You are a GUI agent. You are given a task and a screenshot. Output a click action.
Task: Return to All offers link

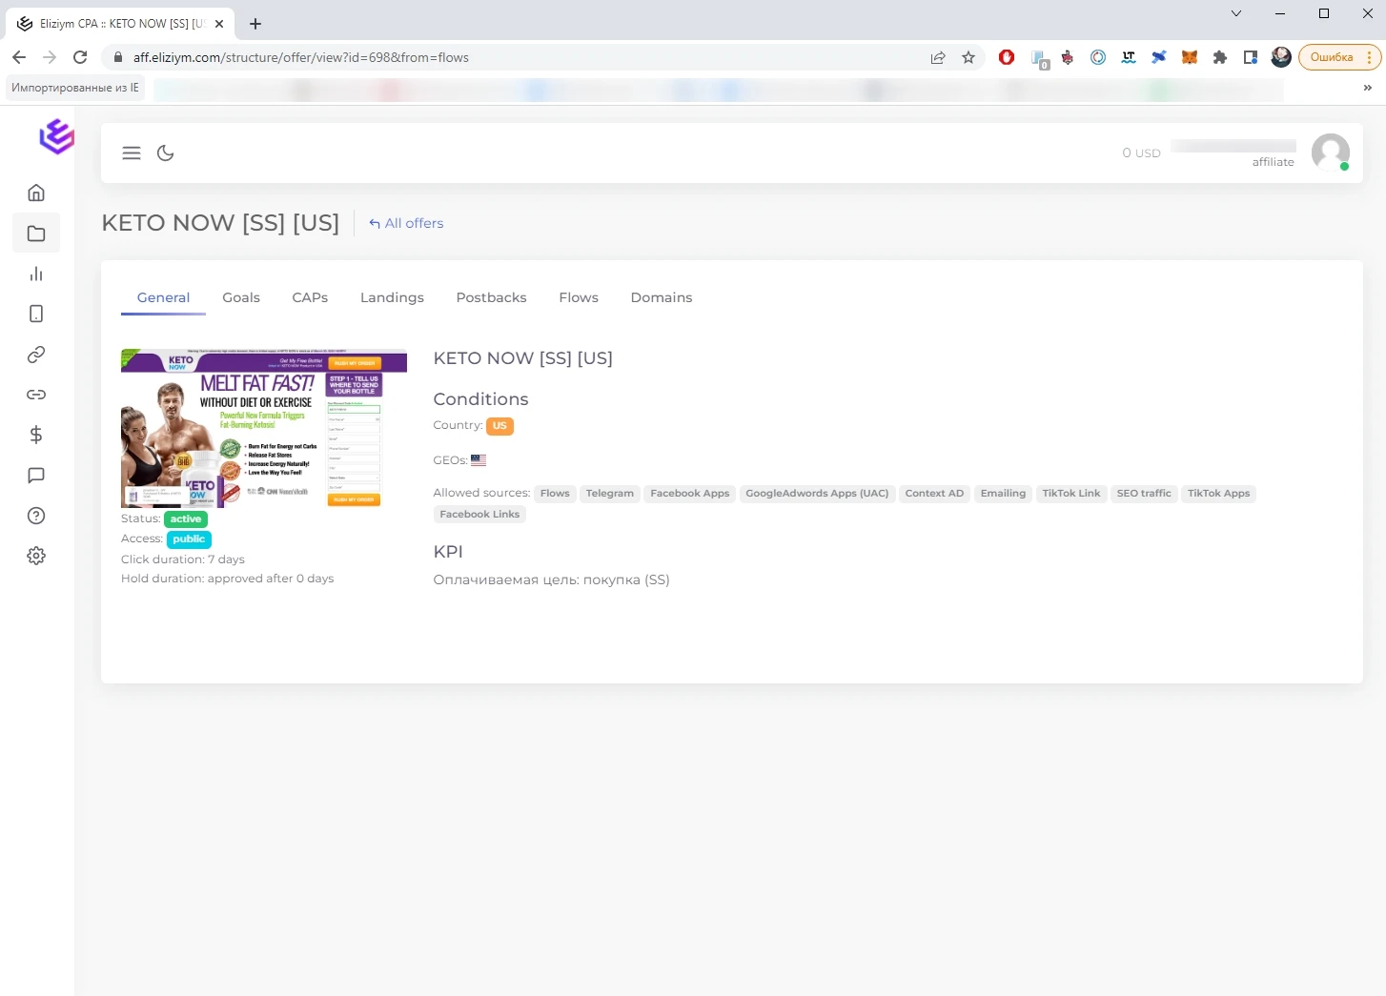(406, 223)
